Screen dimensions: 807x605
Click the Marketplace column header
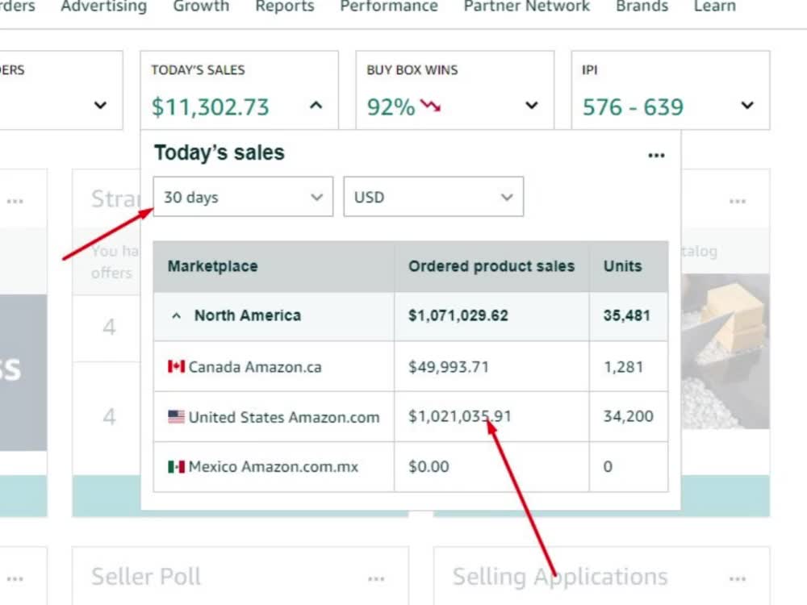(x=212, y=266)
